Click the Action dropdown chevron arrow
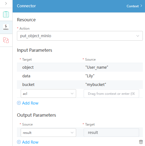 point(138,36)
